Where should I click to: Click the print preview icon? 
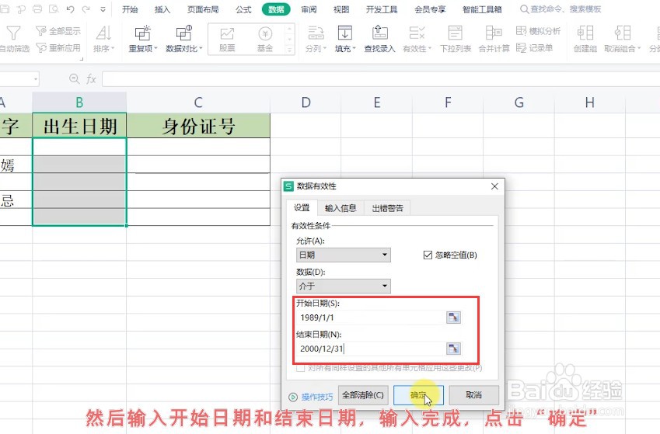54,9
